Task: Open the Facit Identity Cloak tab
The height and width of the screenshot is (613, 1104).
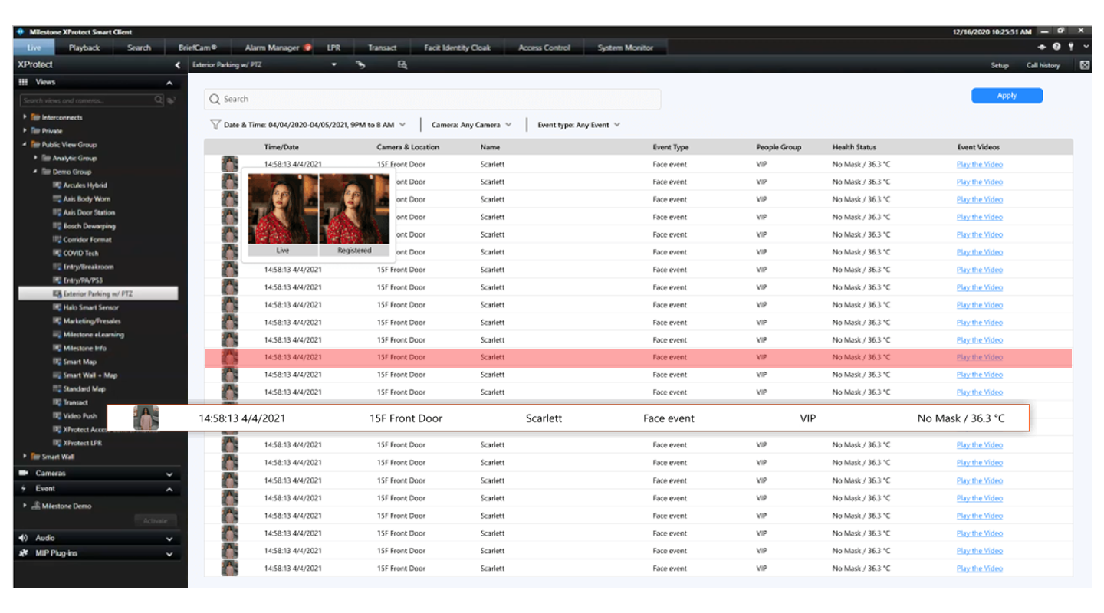Action: 457,48
